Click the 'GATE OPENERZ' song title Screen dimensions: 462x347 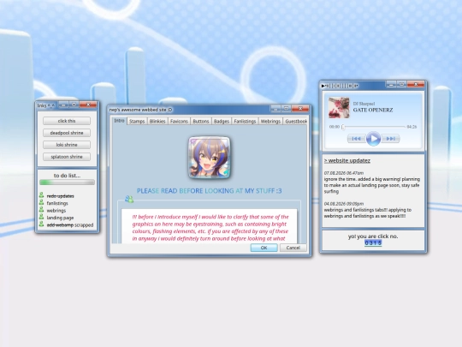point(373,110)
